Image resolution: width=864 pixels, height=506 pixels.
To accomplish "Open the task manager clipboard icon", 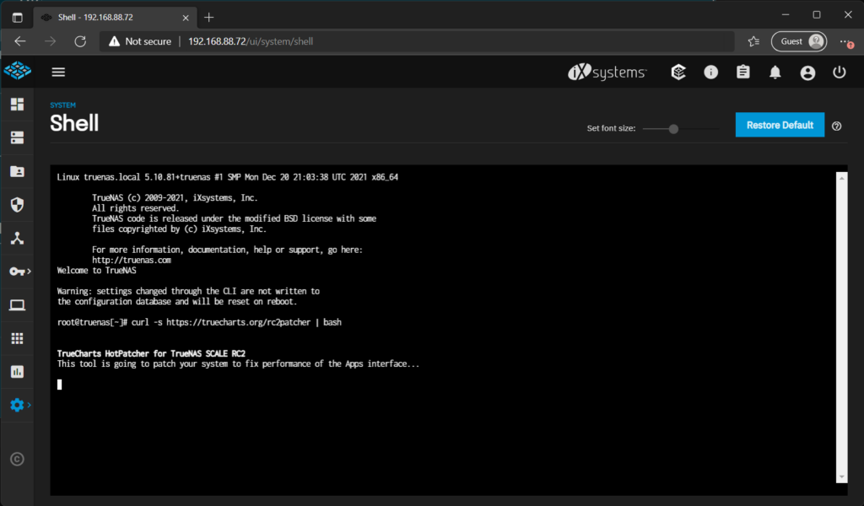I will pos(742,73).
